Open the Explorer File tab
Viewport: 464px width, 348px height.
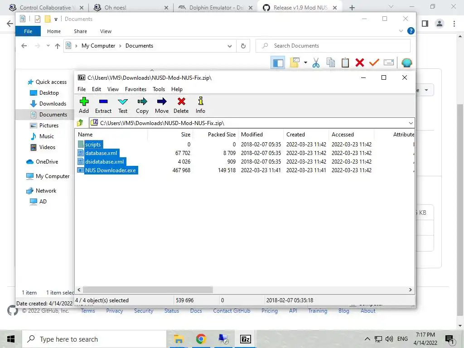tap(28, 31)
